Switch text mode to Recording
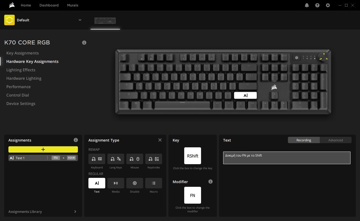The height and width of the screenshot is (221, 360). [x=304, y=140]
